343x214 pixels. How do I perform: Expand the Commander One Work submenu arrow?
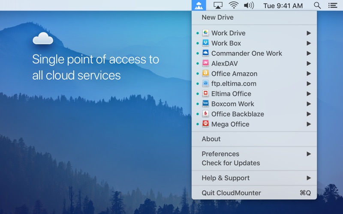[x=309, y=53]
